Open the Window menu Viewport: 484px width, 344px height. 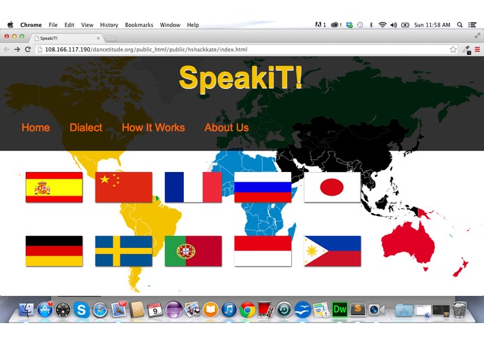point(170,24)
